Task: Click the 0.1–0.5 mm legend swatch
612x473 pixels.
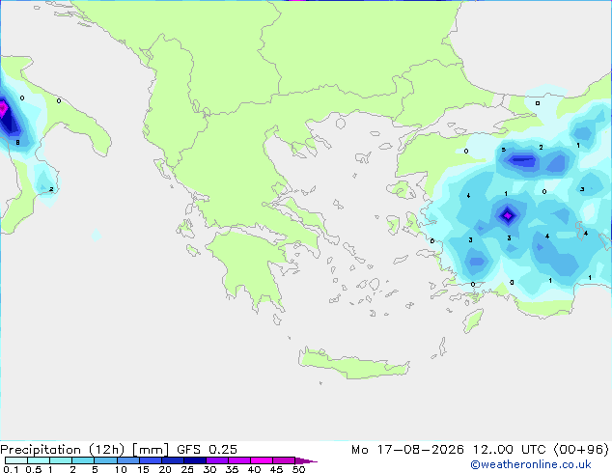Action: point(16,460)
